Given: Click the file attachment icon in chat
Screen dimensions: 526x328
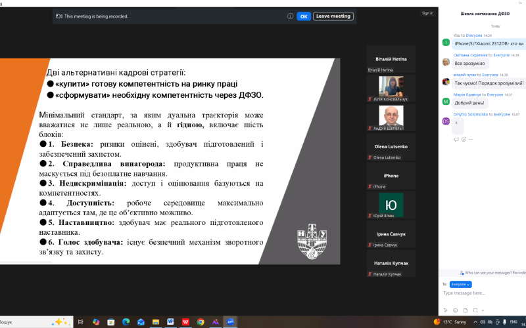Looking at the screenshot, I should pyautogui.click(x=466, y=310).
